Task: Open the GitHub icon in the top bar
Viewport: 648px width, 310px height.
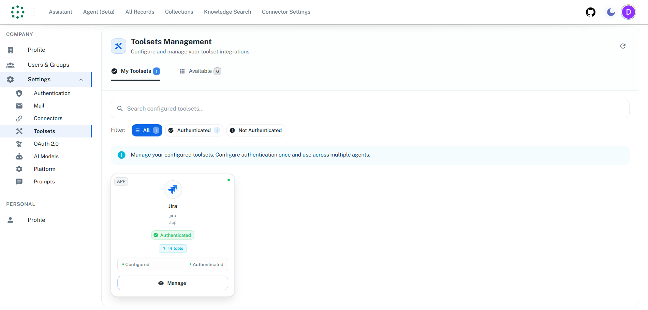Action: [x=590, y=12]
